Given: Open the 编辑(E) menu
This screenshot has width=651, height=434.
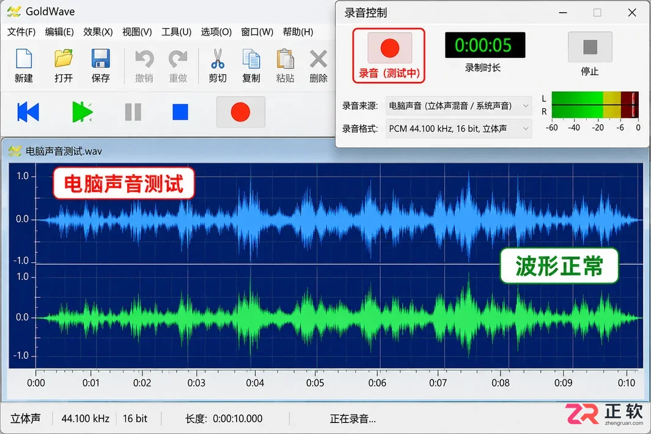Looking at the screenshot, I should [x=59, y=32].
